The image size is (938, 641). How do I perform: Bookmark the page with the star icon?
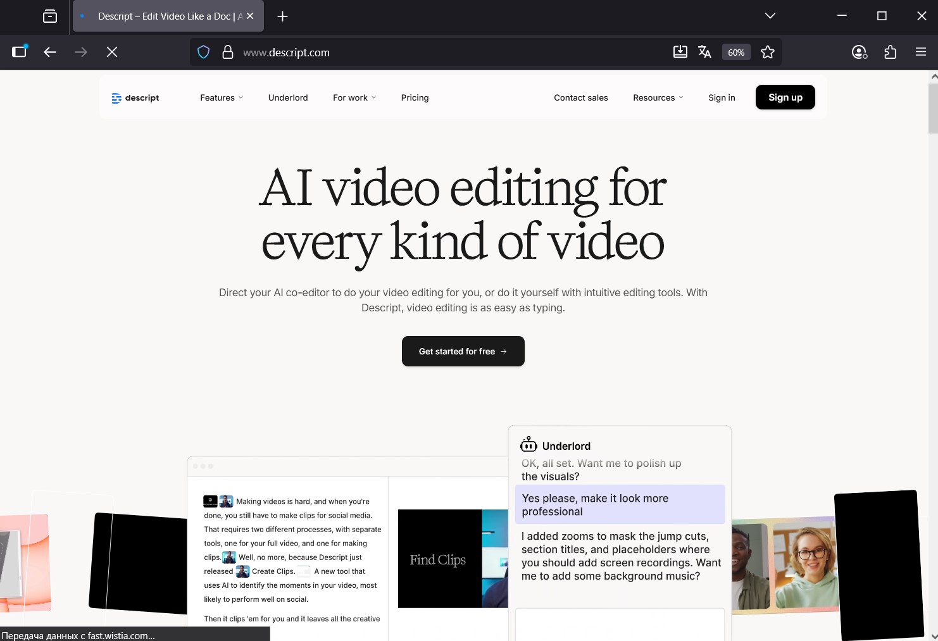tap(767, 52)
